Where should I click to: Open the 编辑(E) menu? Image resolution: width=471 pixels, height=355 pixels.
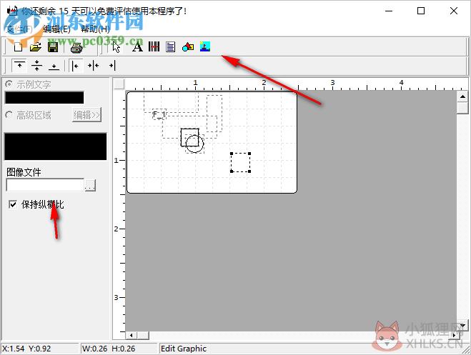pyautogui.click(x=56, y=29)
